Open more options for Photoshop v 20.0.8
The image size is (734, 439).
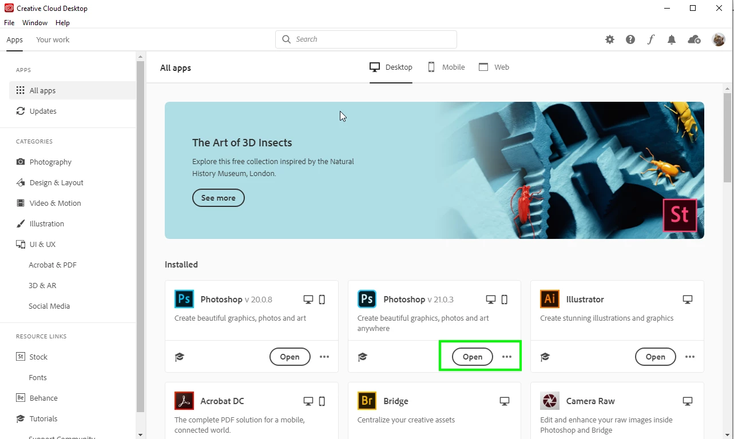pos(324,357)
